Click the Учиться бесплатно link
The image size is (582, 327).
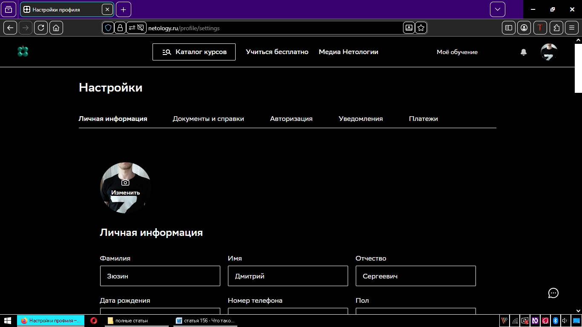pos(277,52)
